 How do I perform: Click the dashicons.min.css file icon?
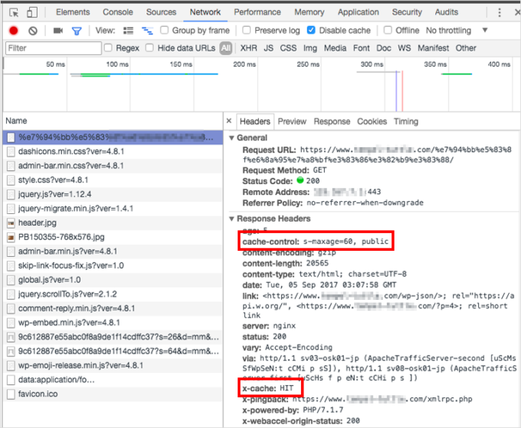point(11,152)
